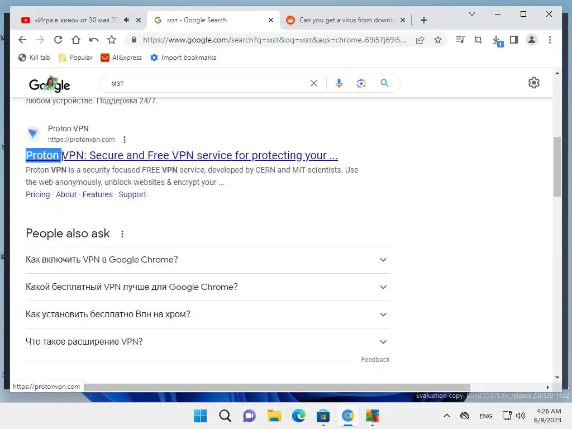Screen dimensions: 572x429
Task: Bookmark this page with address bar star
Action: [438, 40]
